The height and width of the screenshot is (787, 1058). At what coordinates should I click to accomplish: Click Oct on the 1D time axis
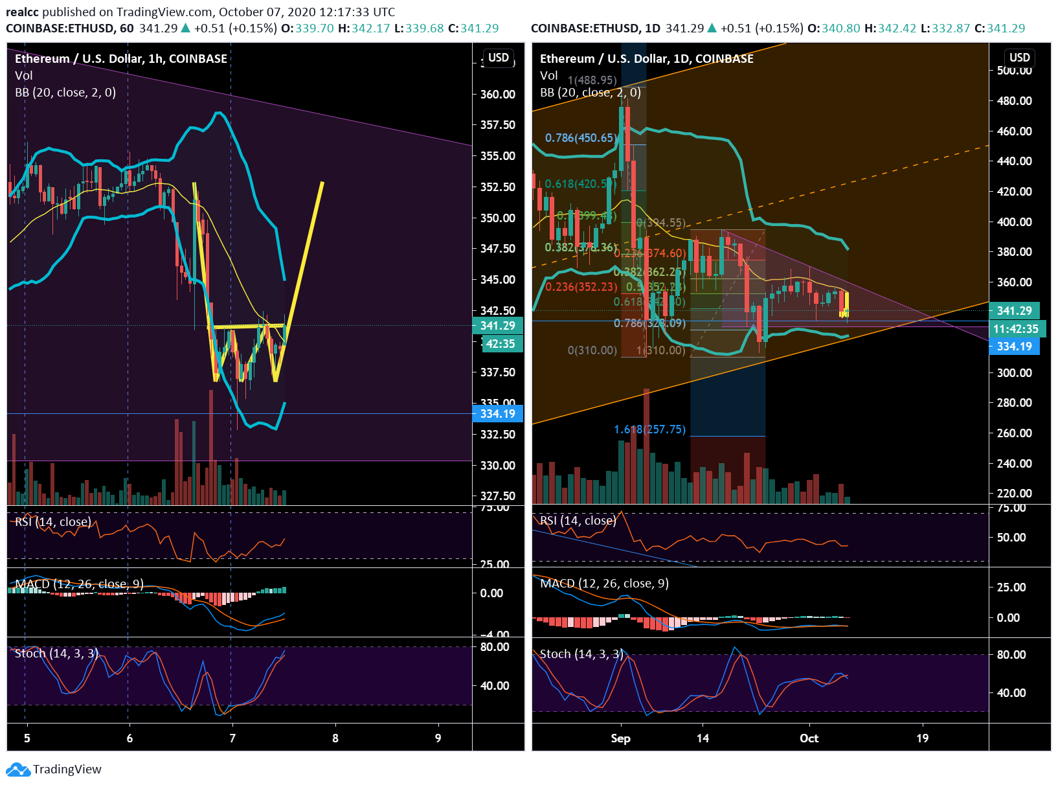coord(809,738)
